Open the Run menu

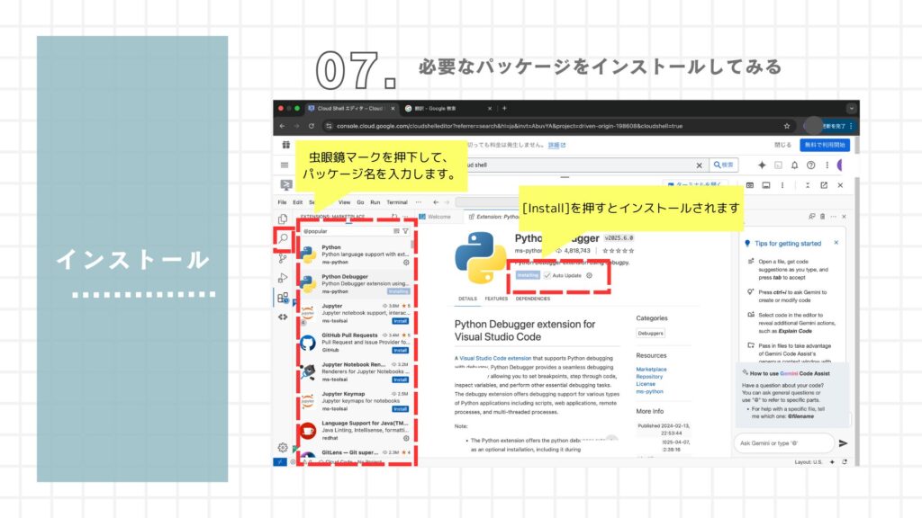pyautogui.click(x=375, y=202)
